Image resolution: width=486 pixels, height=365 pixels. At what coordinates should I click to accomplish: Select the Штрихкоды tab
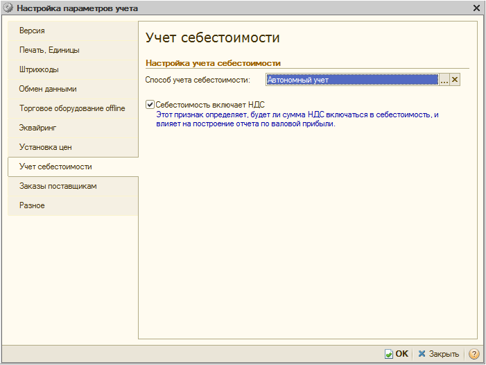pos(73,70)
